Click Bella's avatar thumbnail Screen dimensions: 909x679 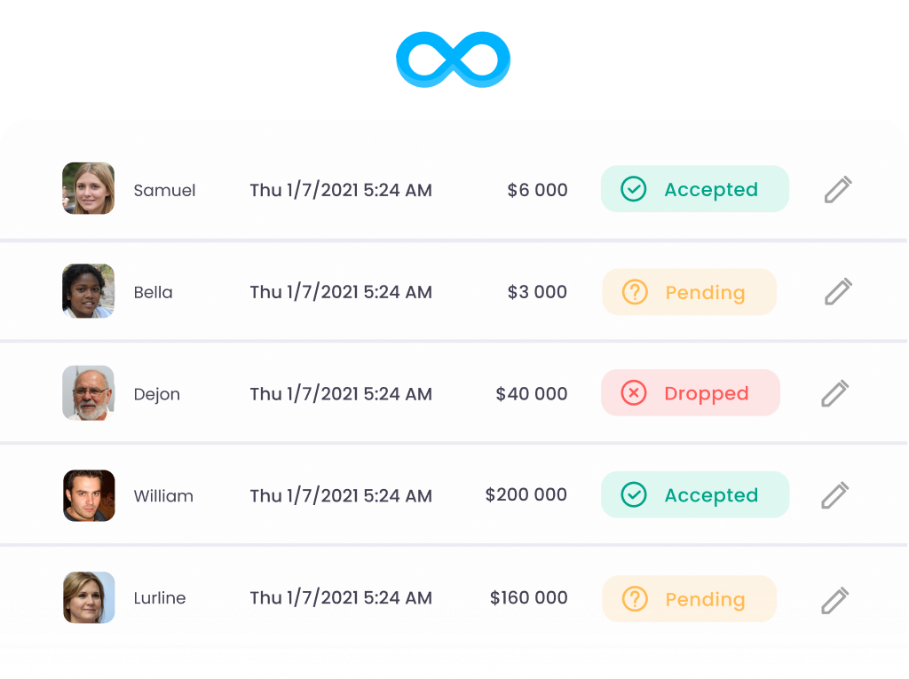pos(89,290)
